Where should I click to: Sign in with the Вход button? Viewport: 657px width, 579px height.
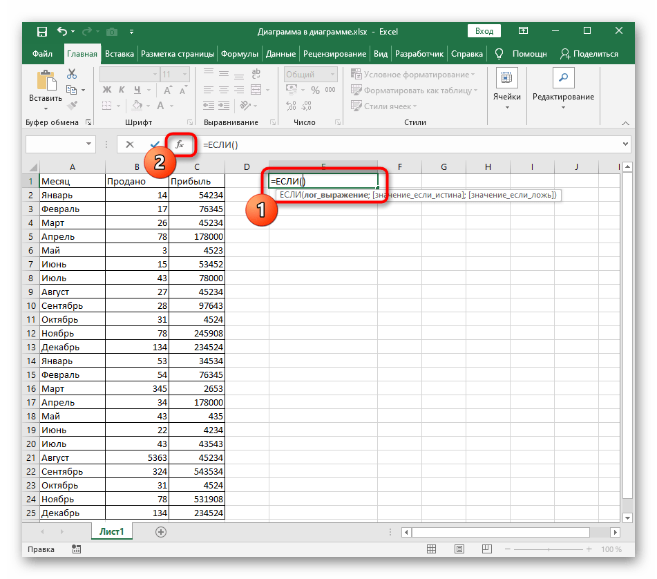click(x=484, y=31)
